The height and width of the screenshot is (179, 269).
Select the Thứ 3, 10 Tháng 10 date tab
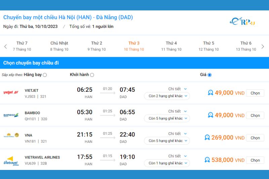pos(134,46)
